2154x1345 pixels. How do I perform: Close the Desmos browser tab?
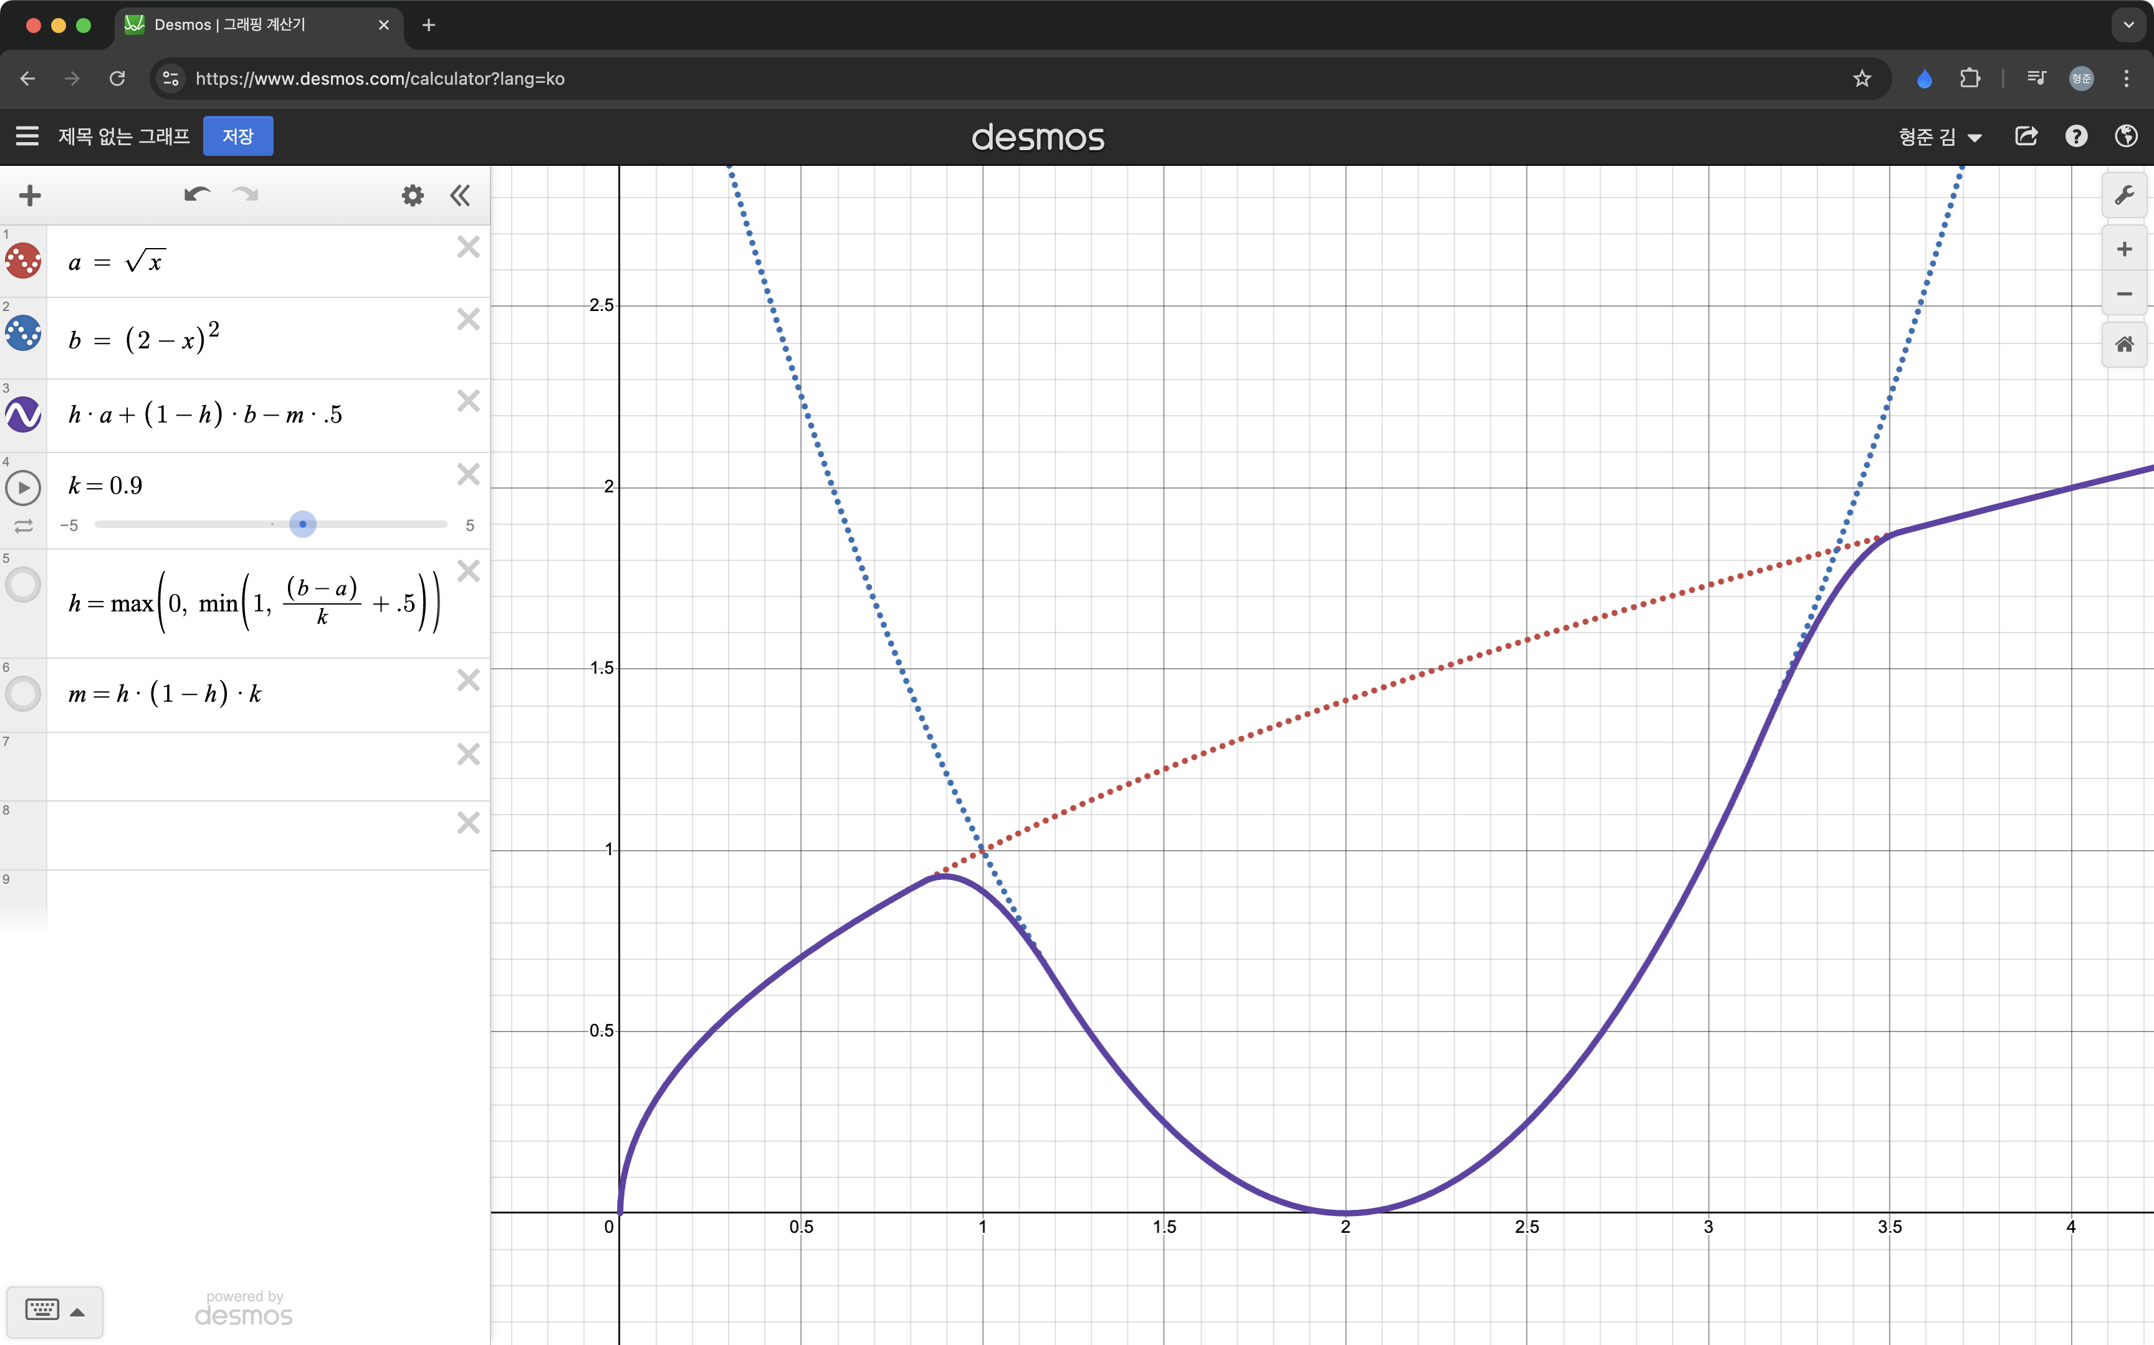pyautogui.click(x=383, y=25)
